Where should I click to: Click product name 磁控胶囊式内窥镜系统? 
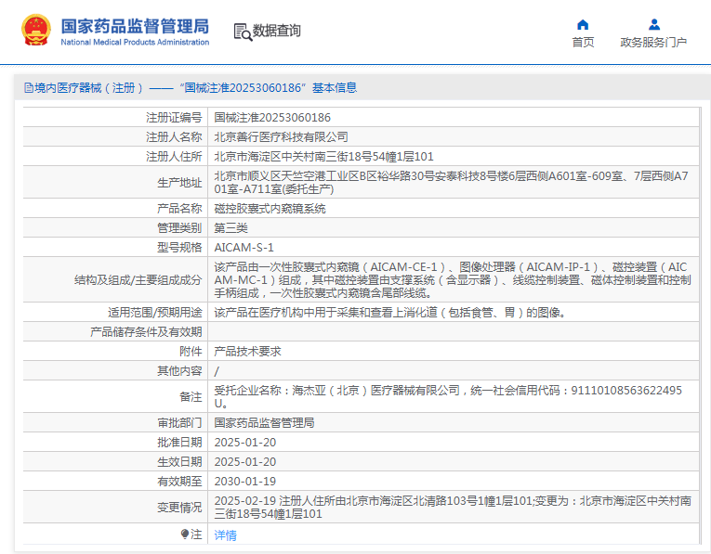click(x=270, y=209)
